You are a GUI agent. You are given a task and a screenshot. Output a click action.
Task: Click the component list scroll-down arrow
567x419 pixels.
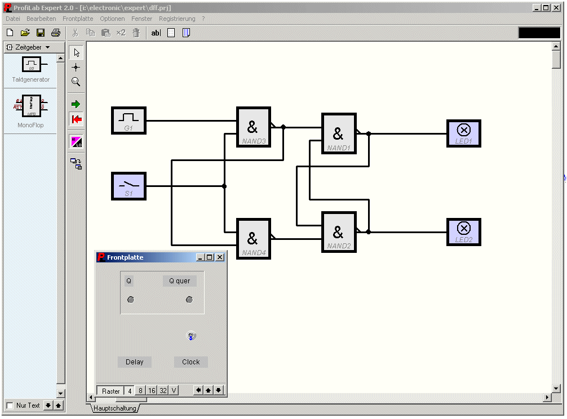(60, 393)
